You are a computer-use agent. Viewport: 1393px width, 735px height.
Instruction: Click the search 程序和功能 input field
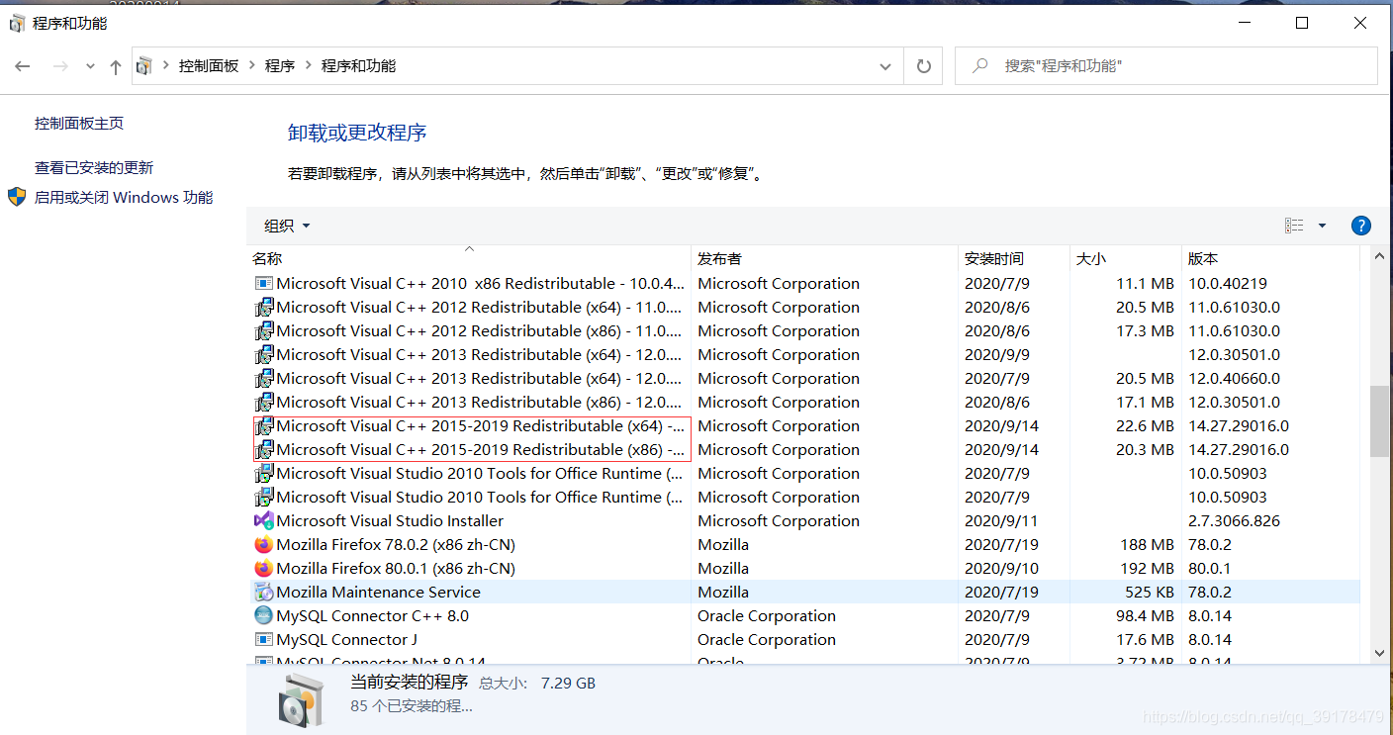point(1138,65)
